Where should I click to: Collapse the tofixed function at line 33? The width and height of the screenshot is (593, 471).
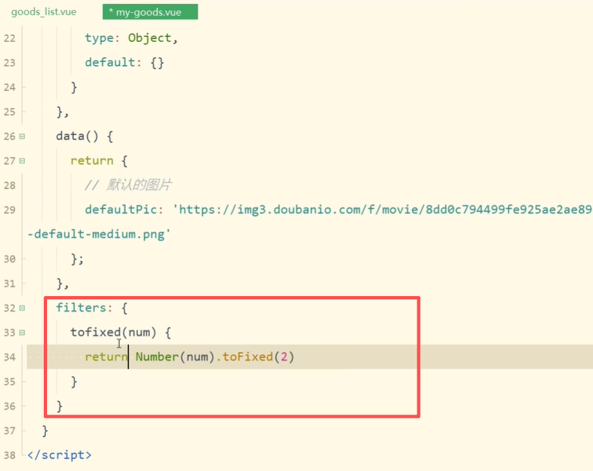(22, 332)
